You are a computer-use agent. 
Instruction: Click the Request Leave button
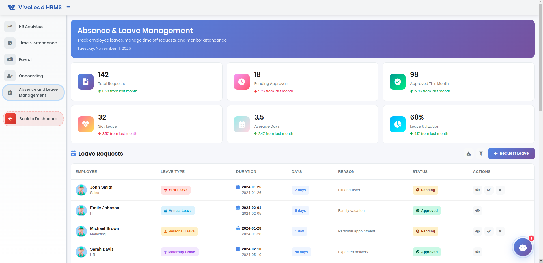pyautogui.click(x=511, y=153)
